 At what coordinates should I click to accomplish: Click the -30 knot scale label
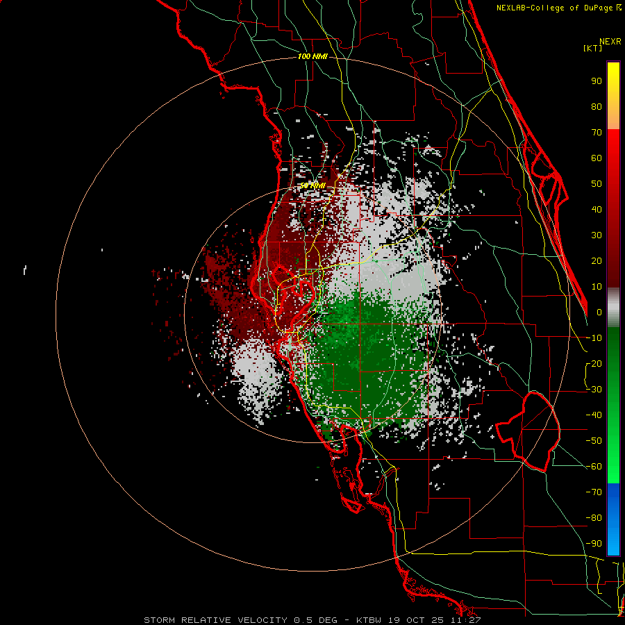tap(594, 390)
